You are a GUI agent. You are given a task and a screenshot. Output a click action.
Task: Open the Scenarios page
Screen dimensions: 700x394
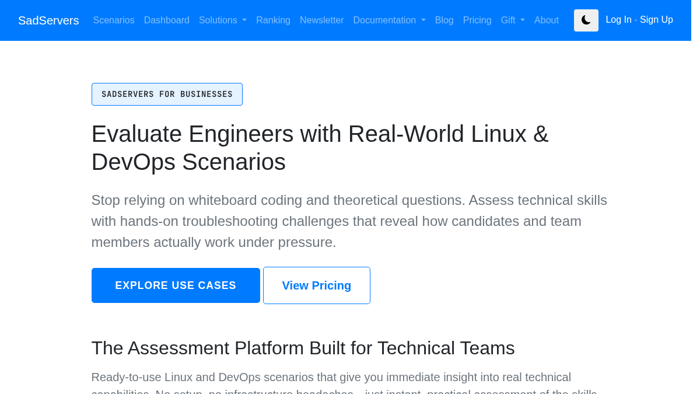point(114,20)
